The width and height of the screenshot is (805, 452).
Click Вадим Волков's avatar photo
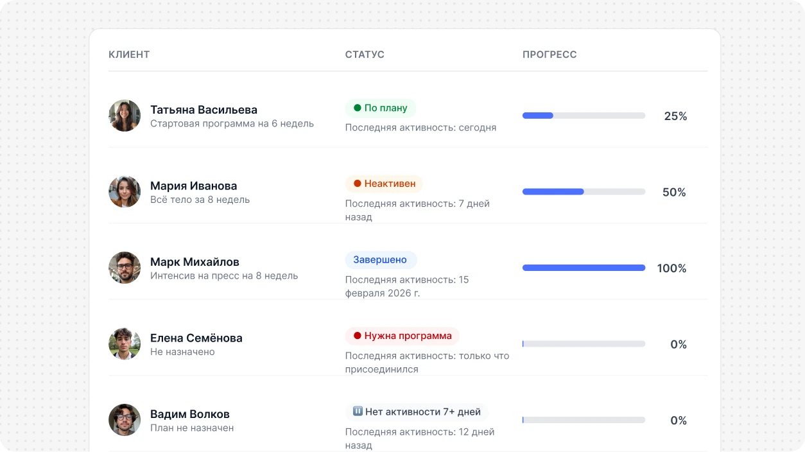125,420
